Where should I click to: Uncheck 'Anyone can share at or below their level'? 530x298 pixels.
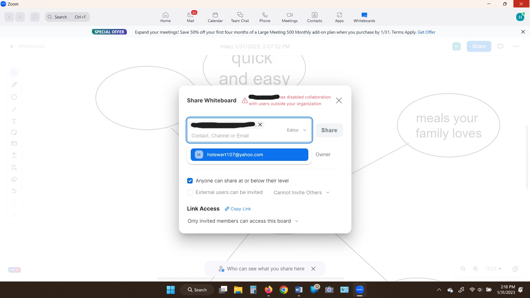click(x=190, y=181)
